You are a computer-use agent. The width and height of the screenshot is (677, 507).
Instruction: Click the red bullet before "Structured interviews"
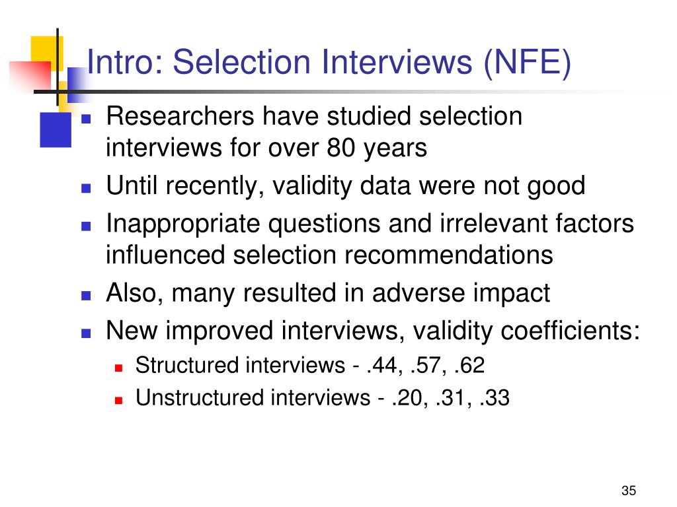click(119, 367)
